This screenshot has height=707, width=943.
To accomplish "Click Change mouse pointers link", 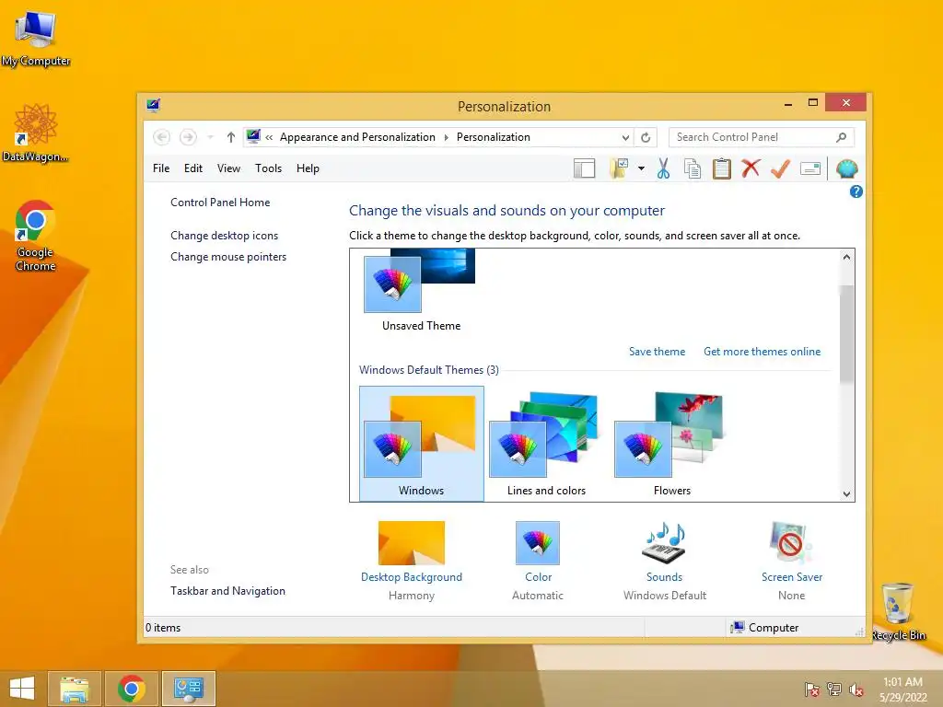I will pyautogui.click(x=228, y=257).
